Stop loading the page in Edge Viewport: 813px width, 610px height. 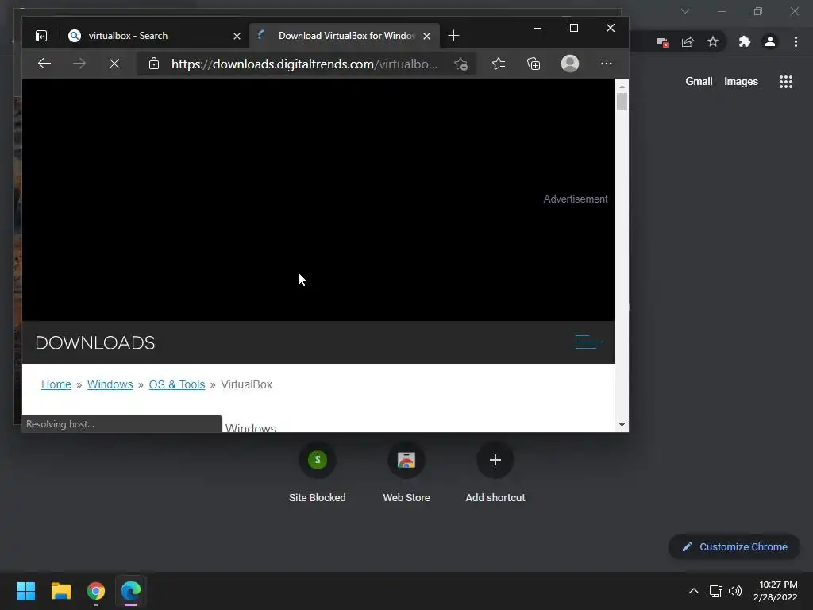point(114,64)
